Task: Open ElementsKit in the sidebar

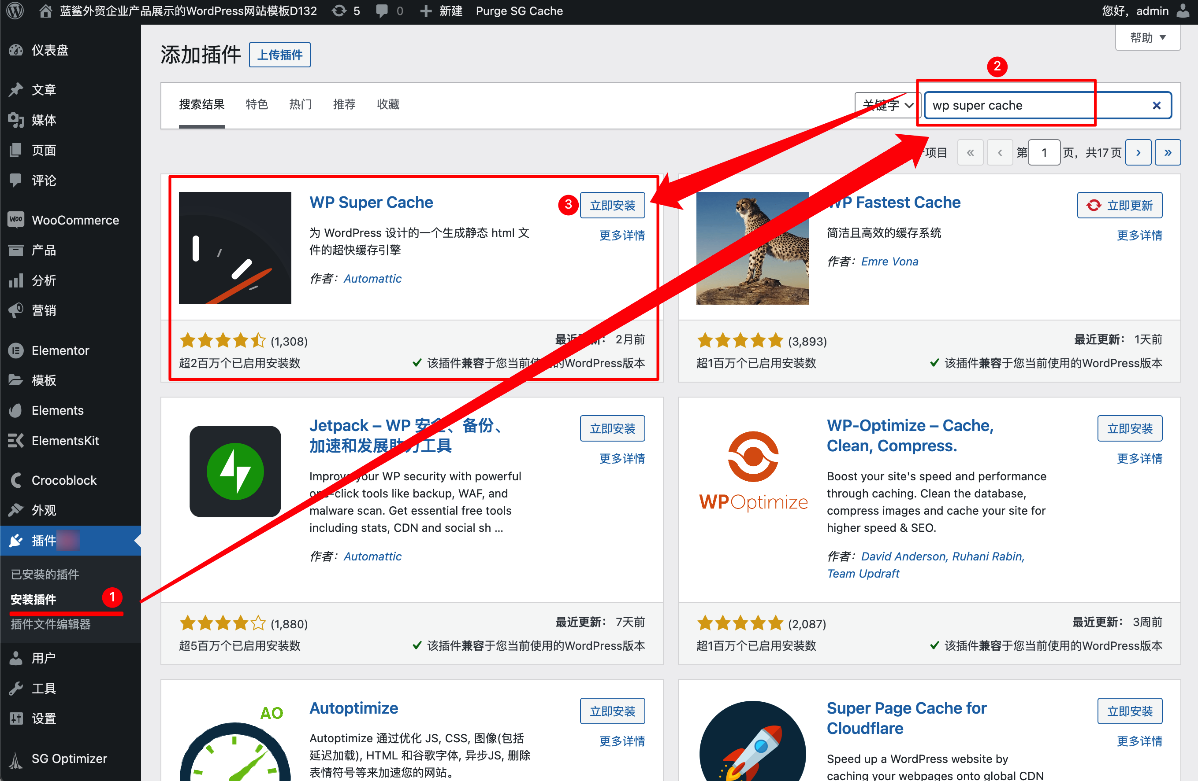Action: point(71,441)
